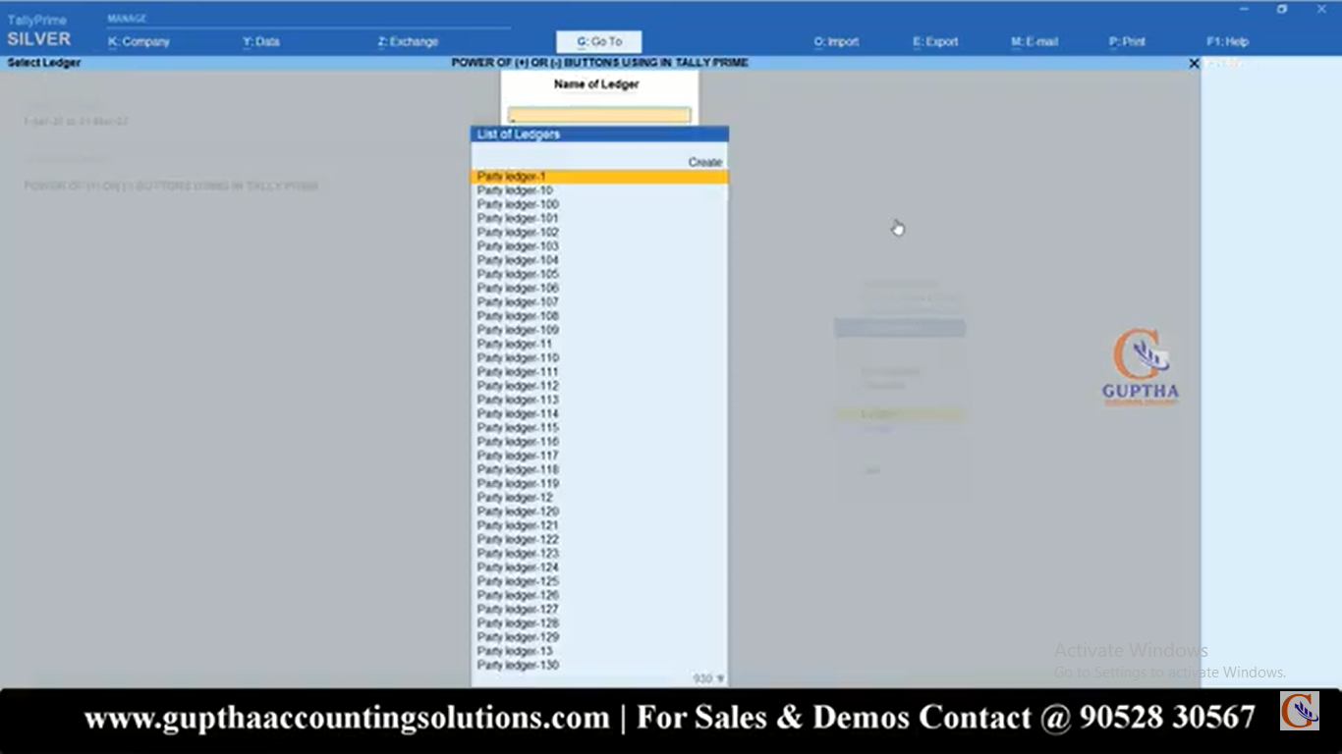Viewport: 1342px width, 754px height.
Task: Select Party ledger-101
Action: pos(599,218)
